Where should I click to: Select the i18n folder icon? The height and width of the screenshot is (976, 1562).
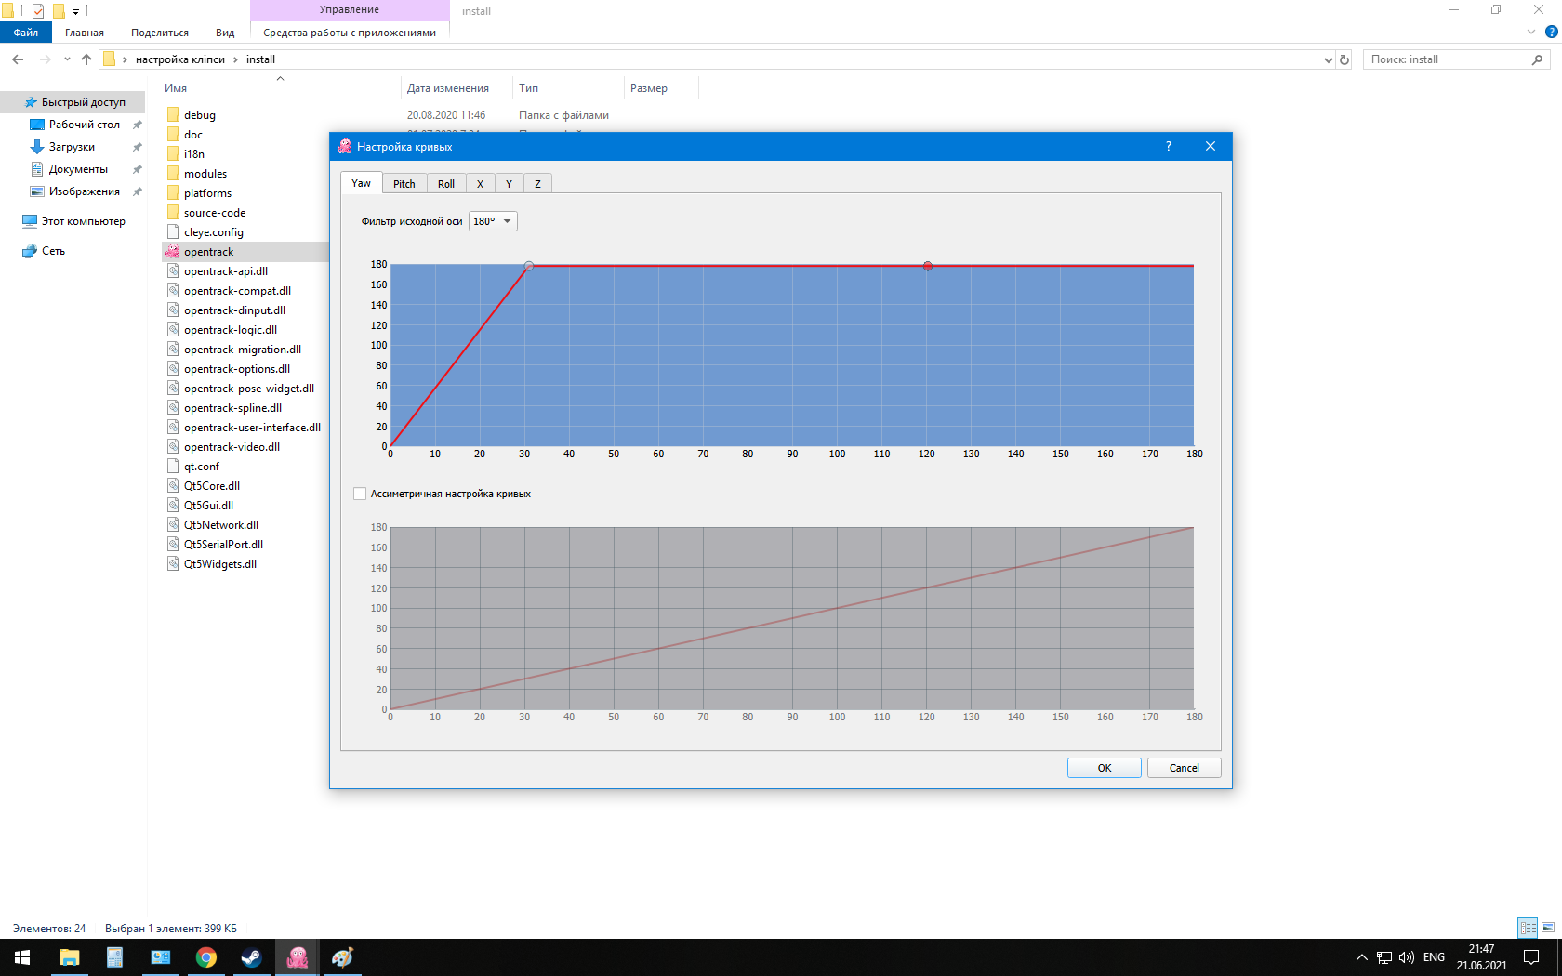[x=173, y=153]
